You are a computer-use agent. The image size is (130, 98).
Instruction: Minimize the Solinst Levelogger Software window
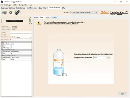point(115,2)
